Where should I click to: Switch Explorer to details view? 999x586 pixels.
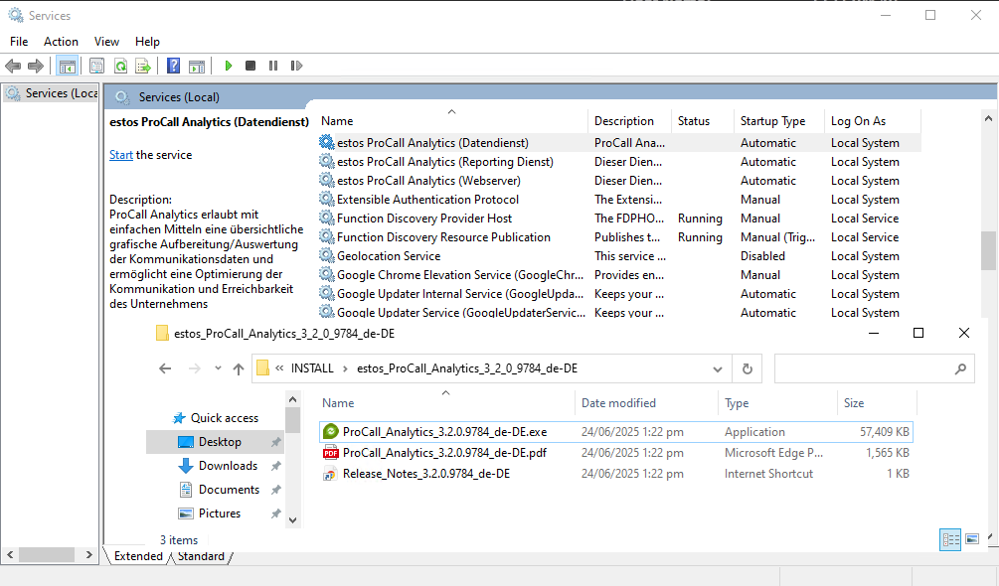(x=950, y=539)
